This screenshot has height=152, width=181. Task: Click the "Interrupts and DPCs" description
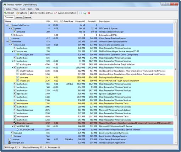pyautogui.click(x=108, y=35)
